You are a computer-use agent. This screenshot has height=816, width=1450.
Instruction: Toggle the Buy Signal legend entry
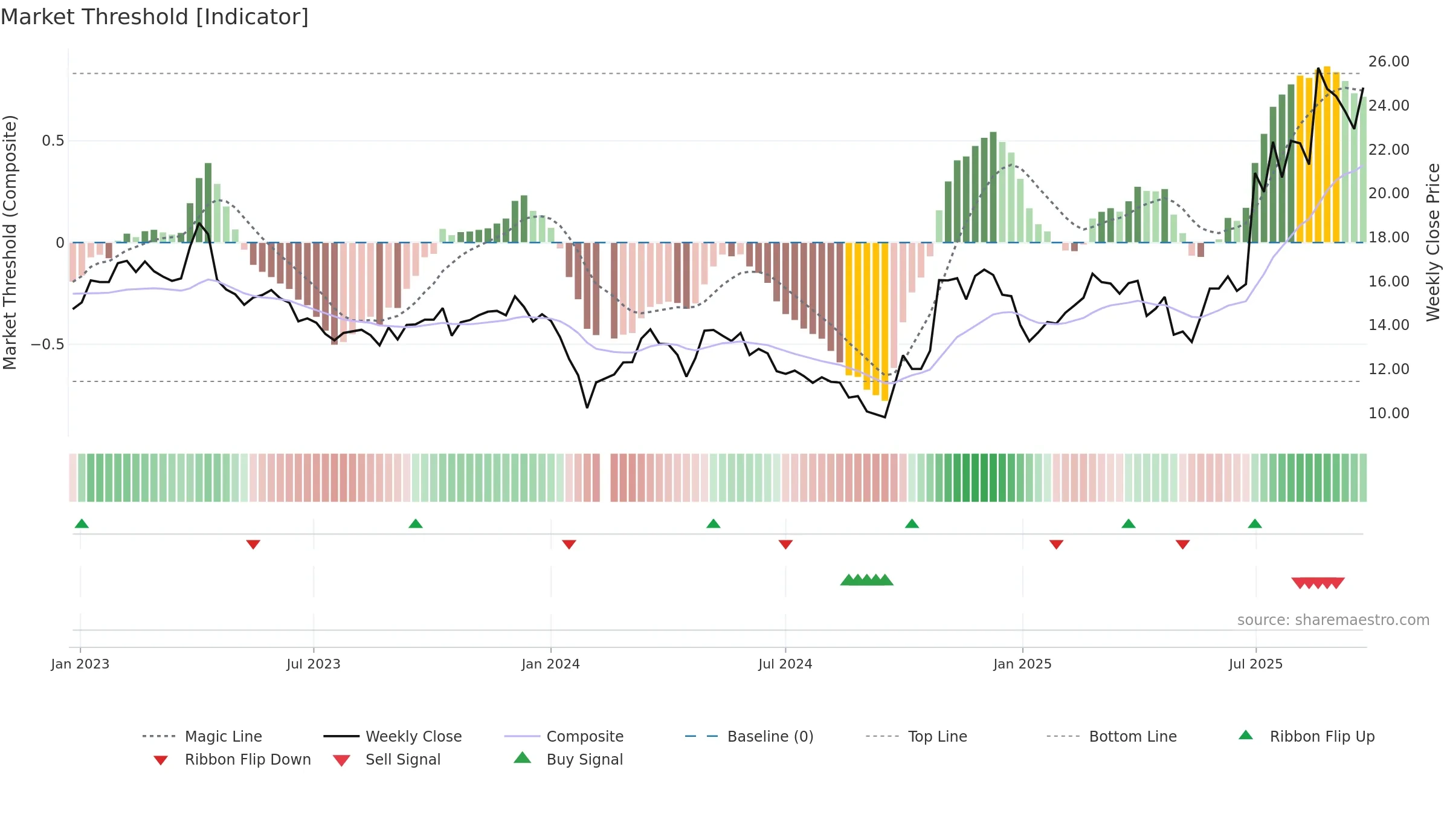pos(568,759)
